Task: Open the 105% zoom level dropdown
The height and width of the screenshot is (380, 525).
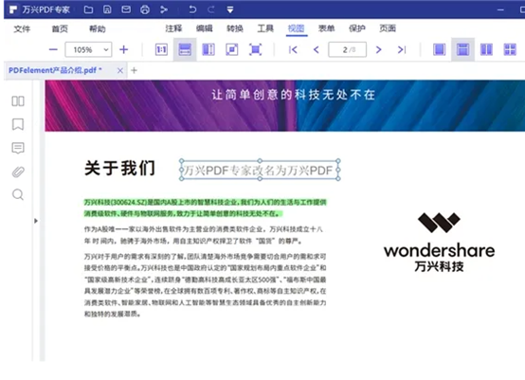Action: [x=88, y=50]
